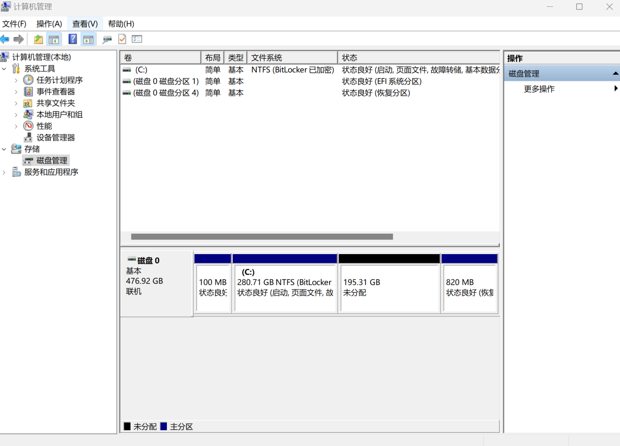Click the small disk icon beside 磁盘 0 label
The width and height of the screenshot is (620, 446).
pos(132,259)
